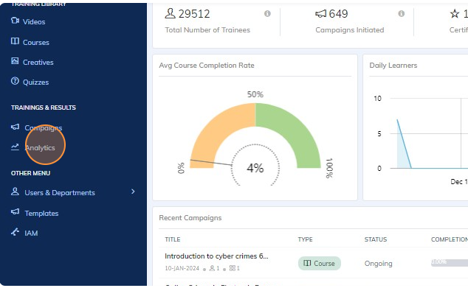Click the IAM sidebar icon
The height and width of the screenshot is (288, 468).
(16, 232)
